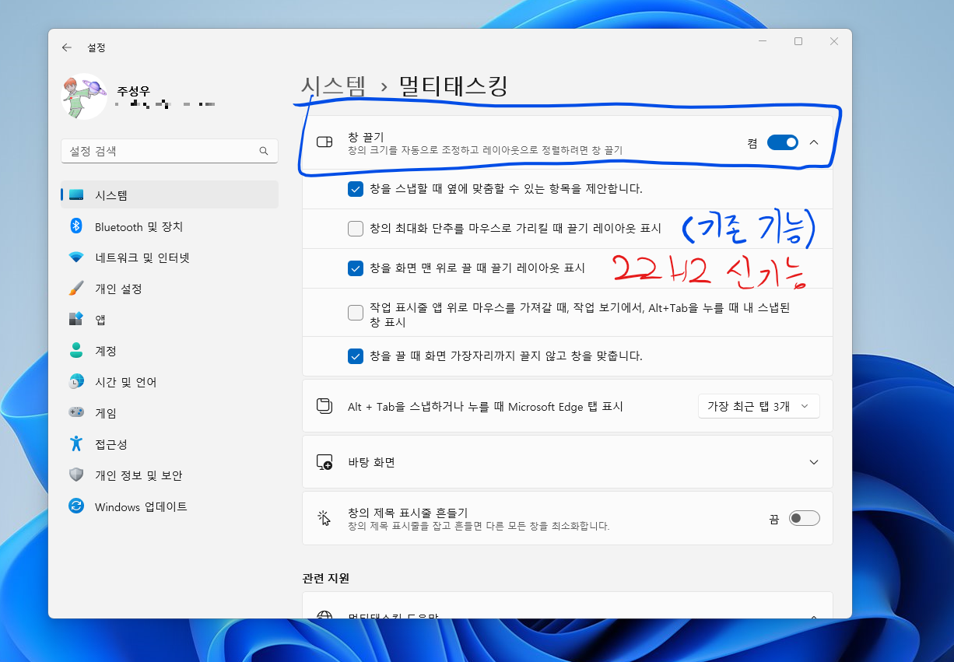This screenshot has width=954, height=662.
Task: Go to 시간 및 언어 settings
Action: pos(169,382)
